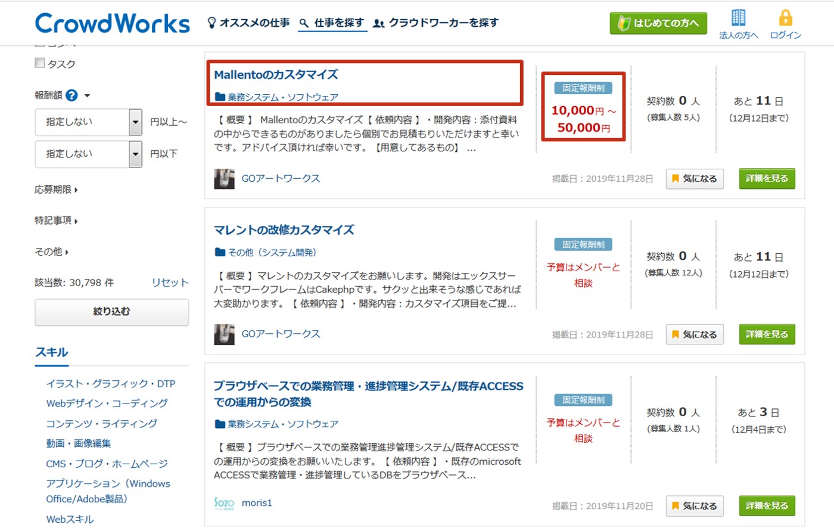Click the folder icon beside その他（システム開発）
Image resolution: width=834 pixels, height=531 pixels.
coord(220,253)
